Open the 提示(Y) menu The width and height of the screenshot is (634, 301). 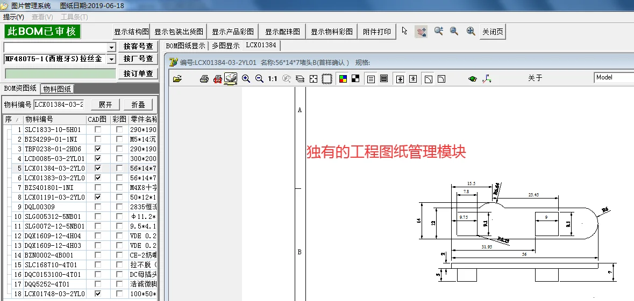click(x=14, y=17)
